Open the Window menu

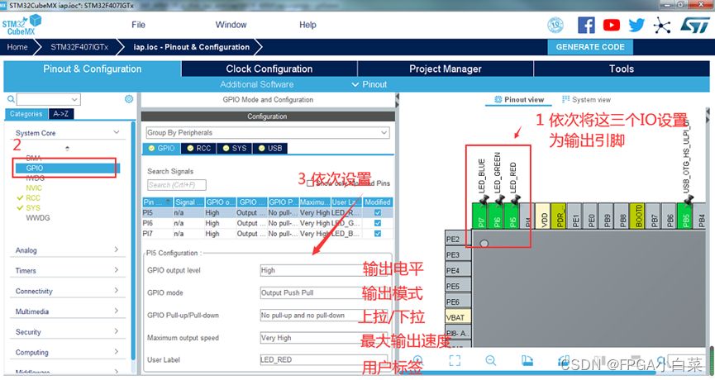231,25
